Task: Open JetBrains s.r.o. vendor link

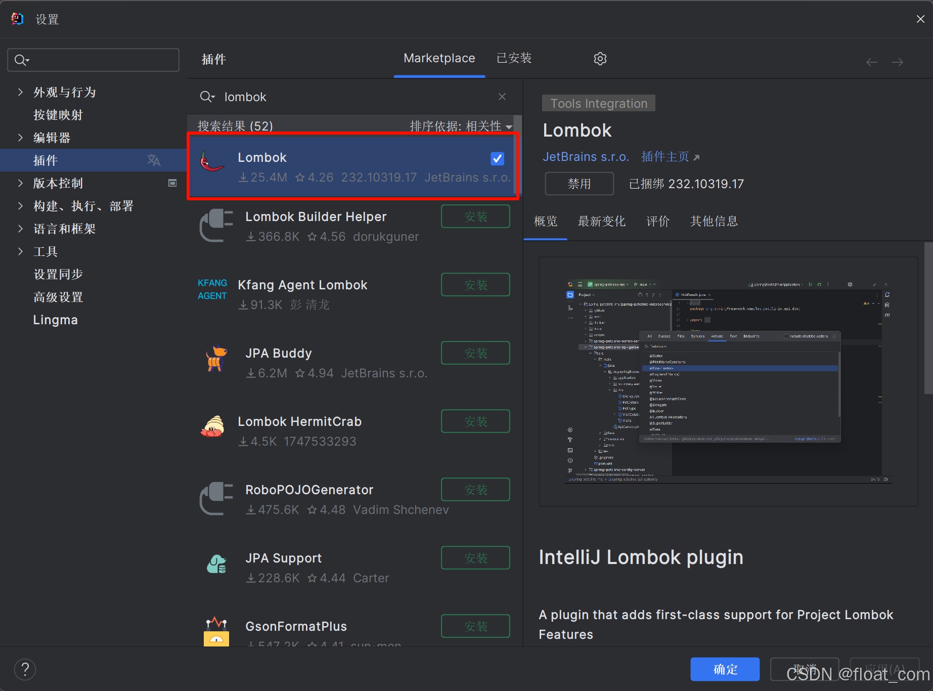Action: point(586,157)
